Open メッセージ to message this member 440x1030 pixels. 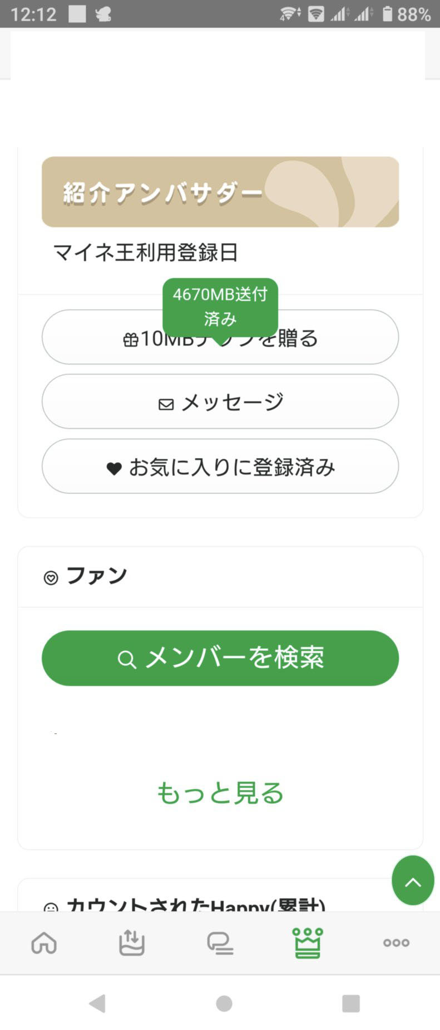pyautogui.click(x=220, y=402)
